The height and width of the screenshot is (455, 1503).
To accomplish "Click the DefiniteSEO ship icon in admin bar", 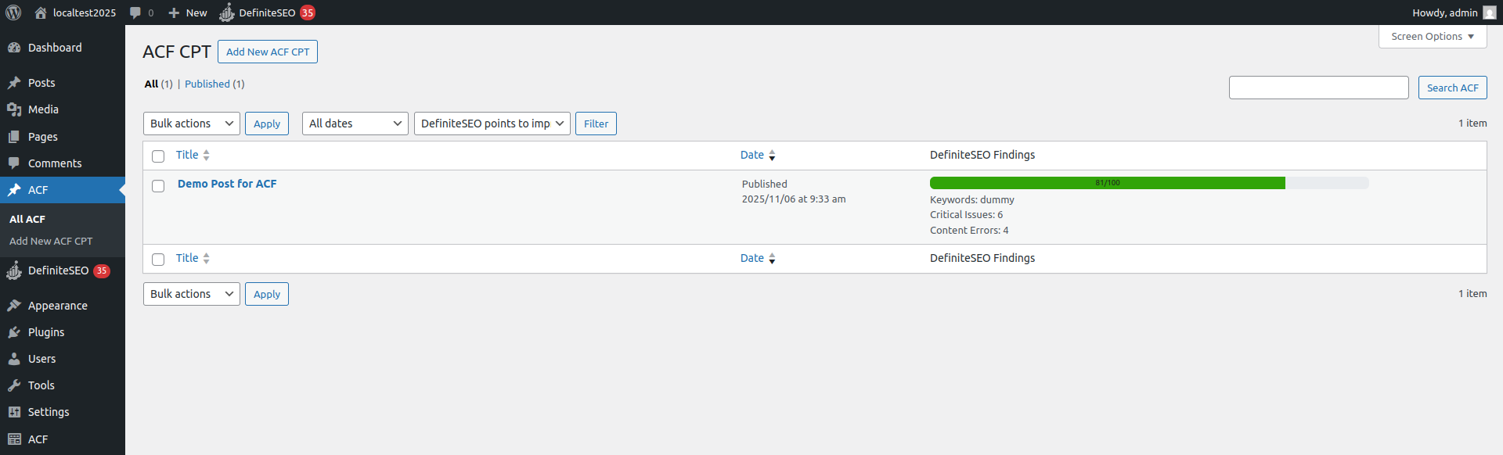I will tap(226, 13).
